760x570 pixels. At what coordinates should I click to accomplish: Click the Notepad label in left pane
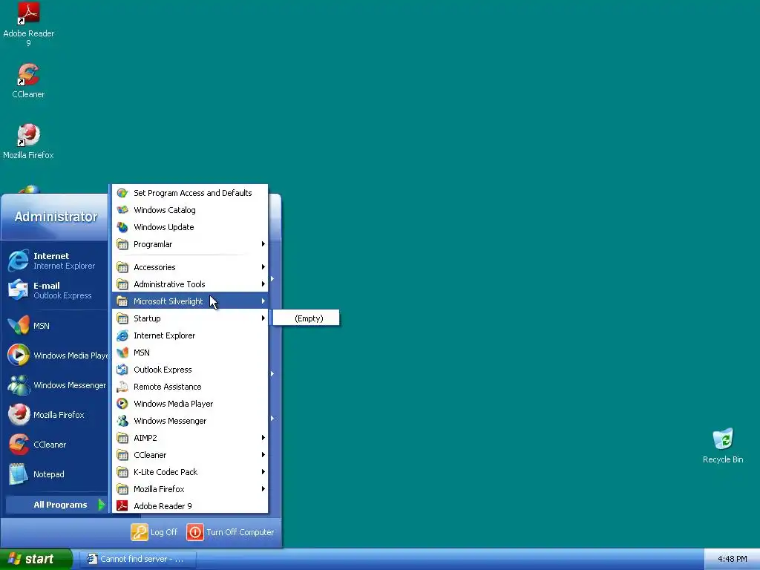tap(48, 474)
